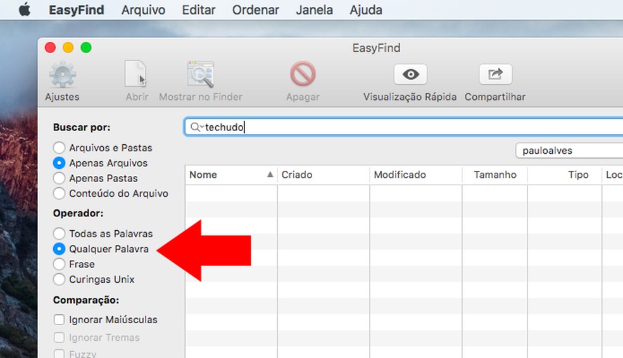This screenshot has width=623, height=358.
Task: Enable Ignorar Maiúsculas checkbox
Action: (59, 319)
